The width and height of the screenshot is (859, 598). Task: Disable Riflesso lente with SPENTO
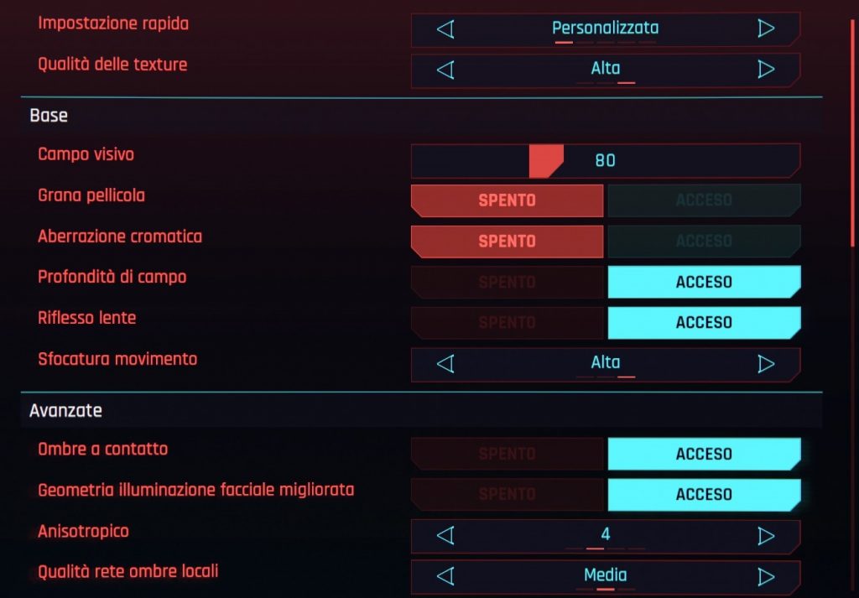507,323
